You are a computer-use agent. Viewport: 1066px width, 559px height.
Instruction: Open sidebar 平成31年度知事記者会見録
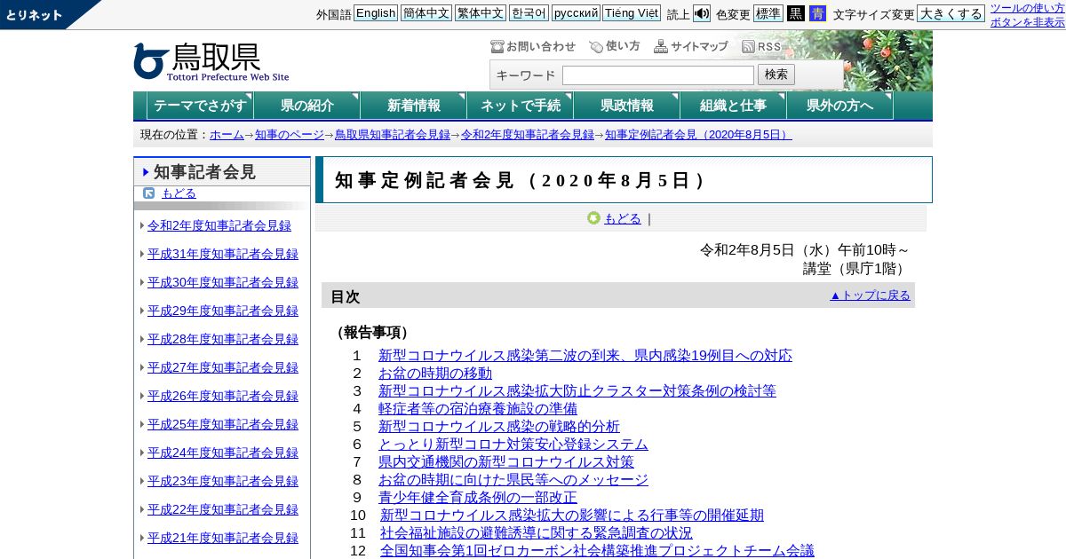point(222,254)
